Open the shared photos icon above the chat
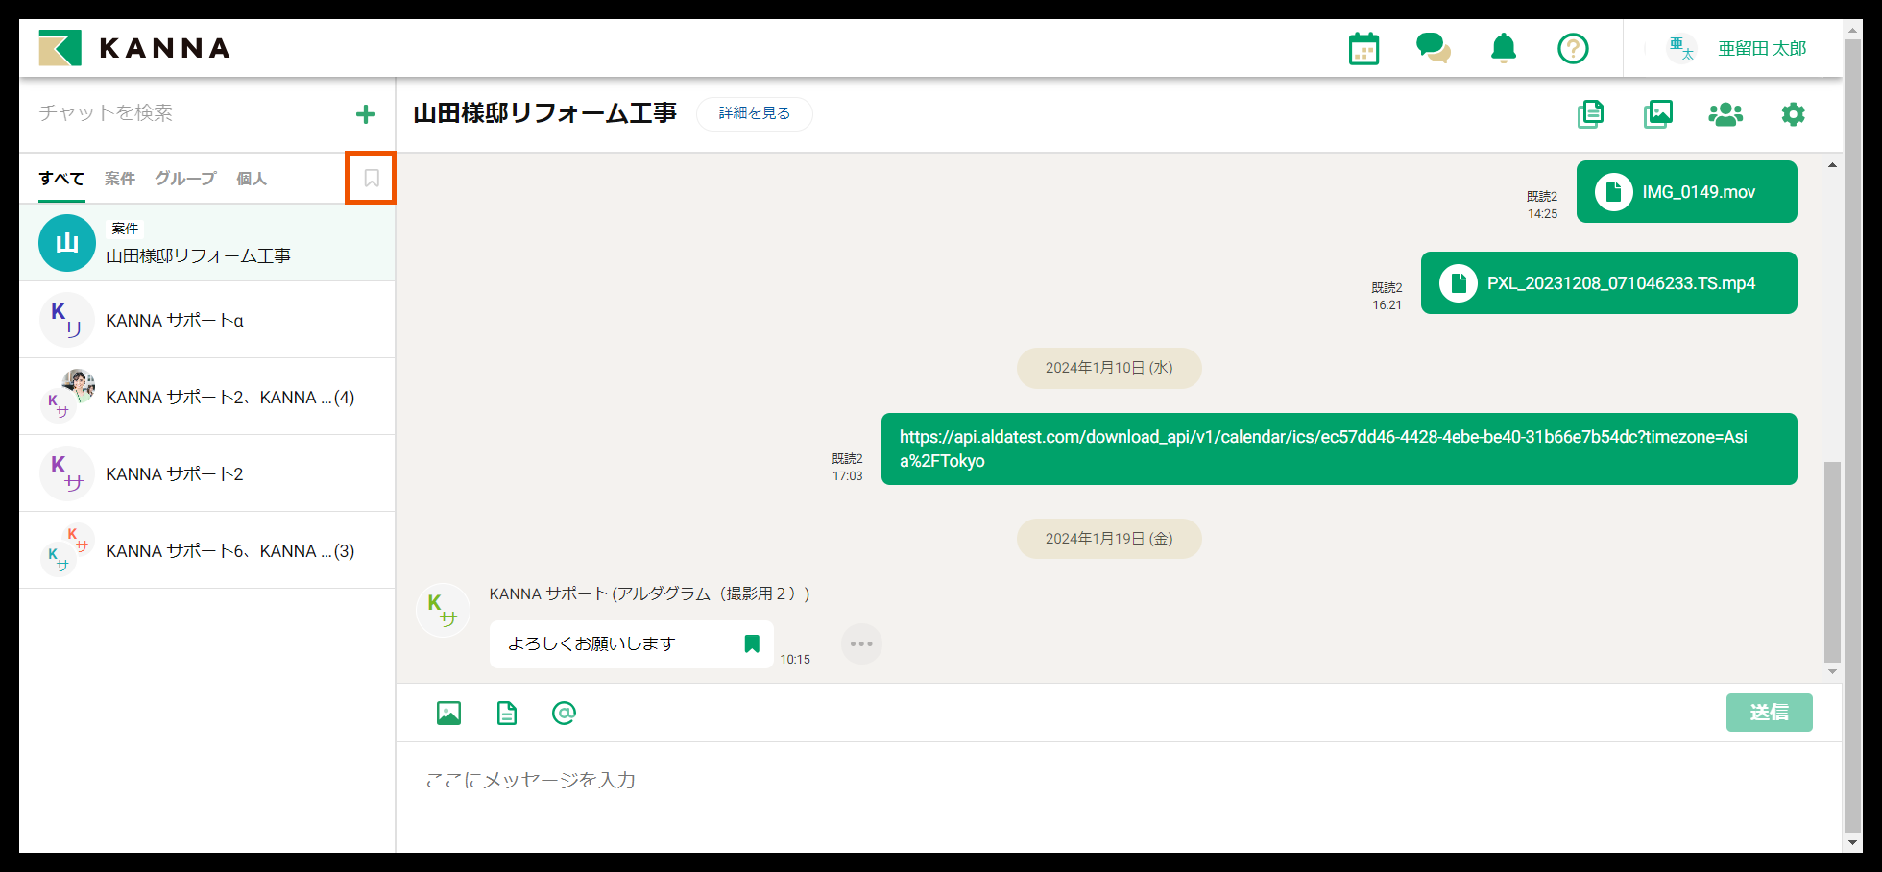Viewport: 1882px width, 872px height. (1658, 113)
